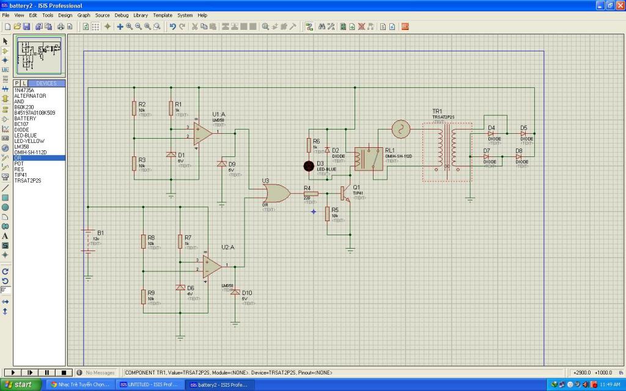Choose the Selection arrow tool
Screen dimensions: 626x391
click(x=6, y=41)
